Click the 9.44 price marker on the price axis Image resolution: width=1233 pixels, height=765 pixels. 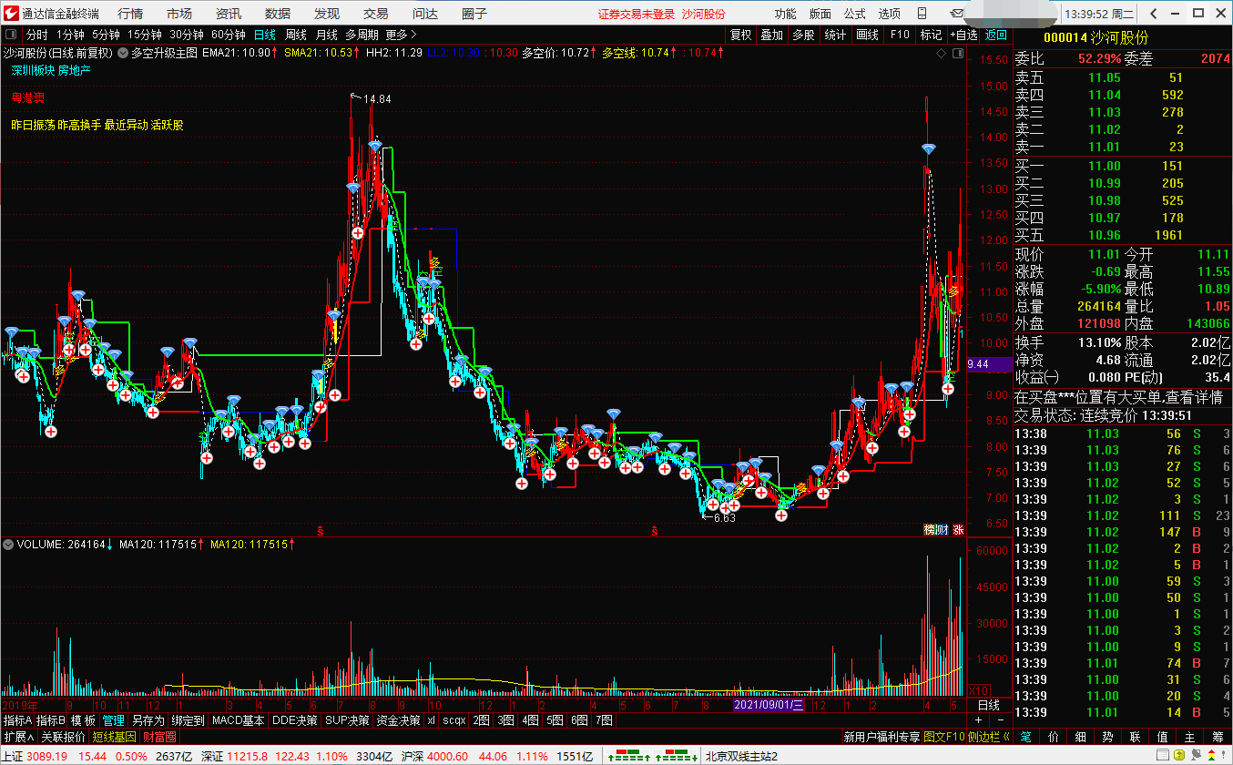[988, 364]
